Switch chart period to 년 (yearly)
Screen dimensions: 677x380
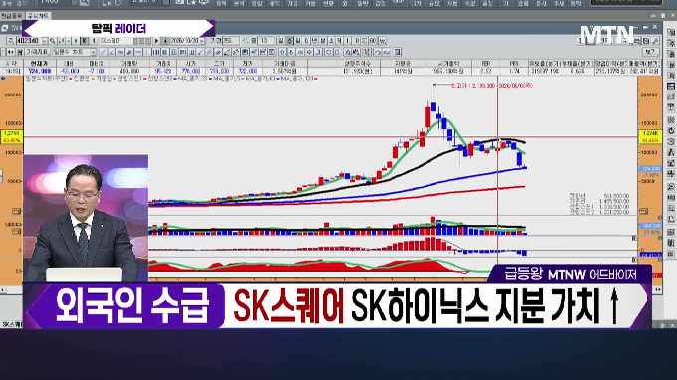315,41
